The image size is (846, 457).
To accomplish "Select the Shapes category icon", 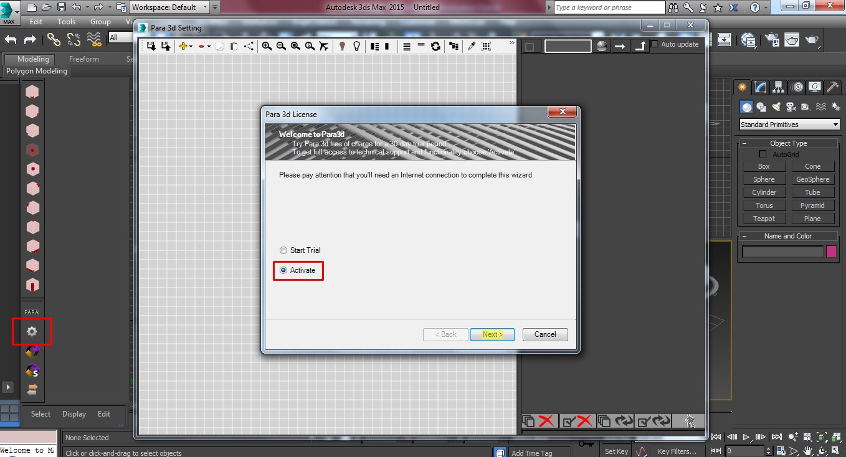I will point(761,107).
